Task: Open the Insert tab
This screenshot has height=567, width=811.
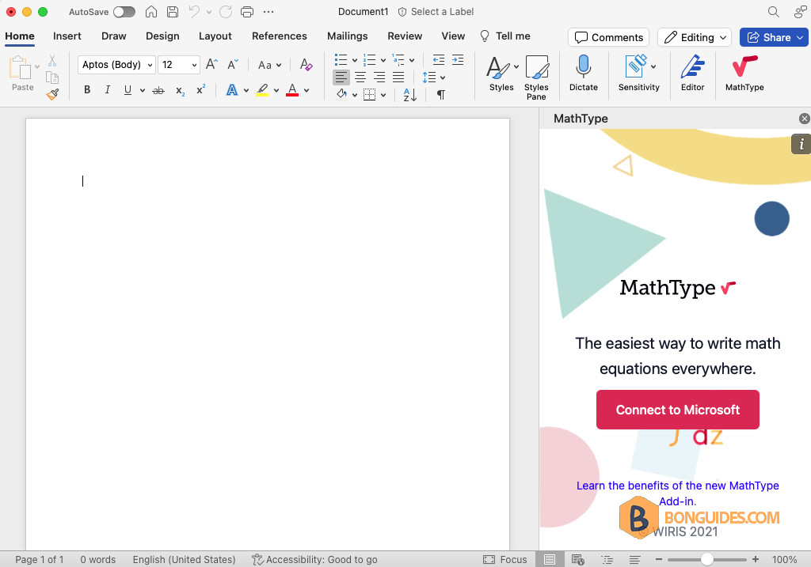Action: tap(67, 36)
